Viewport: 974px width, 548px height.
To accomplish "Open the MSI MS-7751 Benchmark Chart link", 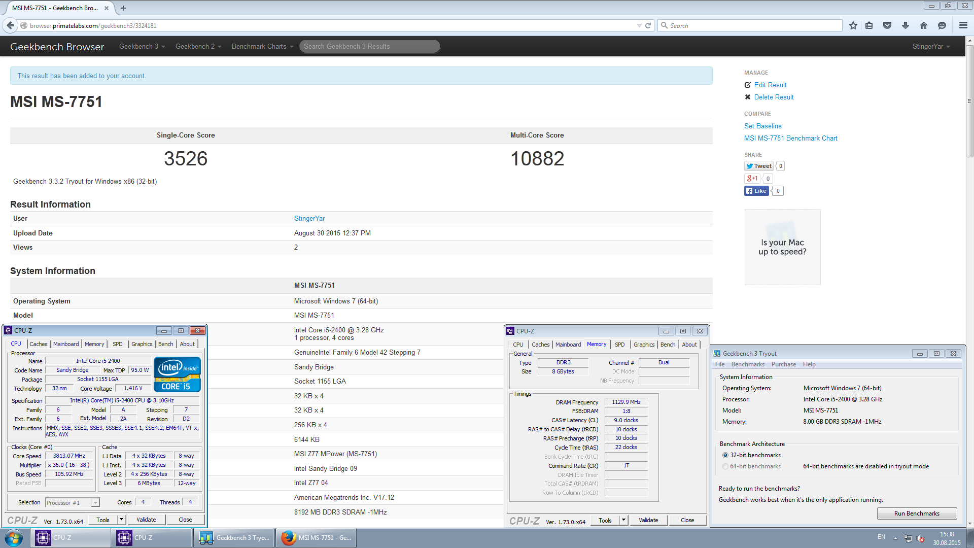I will (x=790, y=138).
